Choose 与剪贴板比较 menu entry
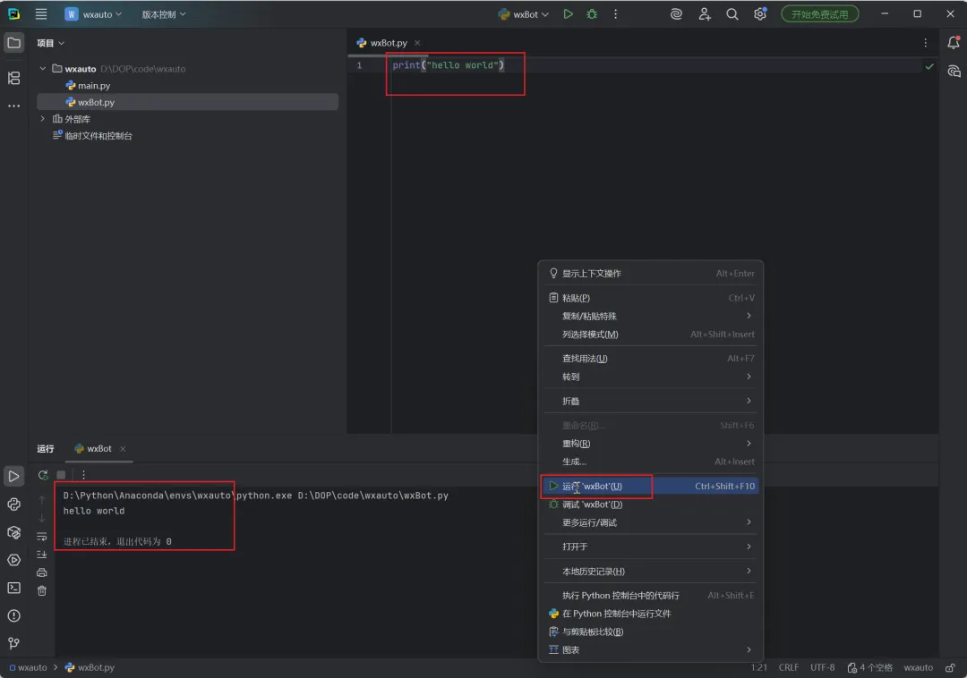The width and height of the screenshot is (967, 678). pyautogui.click(x=651, y=631)
